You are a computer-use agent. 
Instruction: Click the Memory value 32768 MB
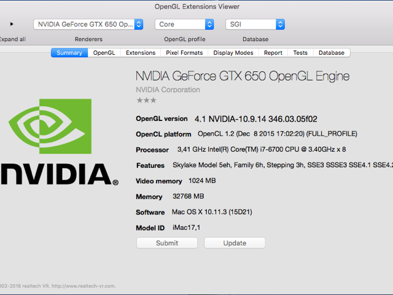(x=189, y=196)
